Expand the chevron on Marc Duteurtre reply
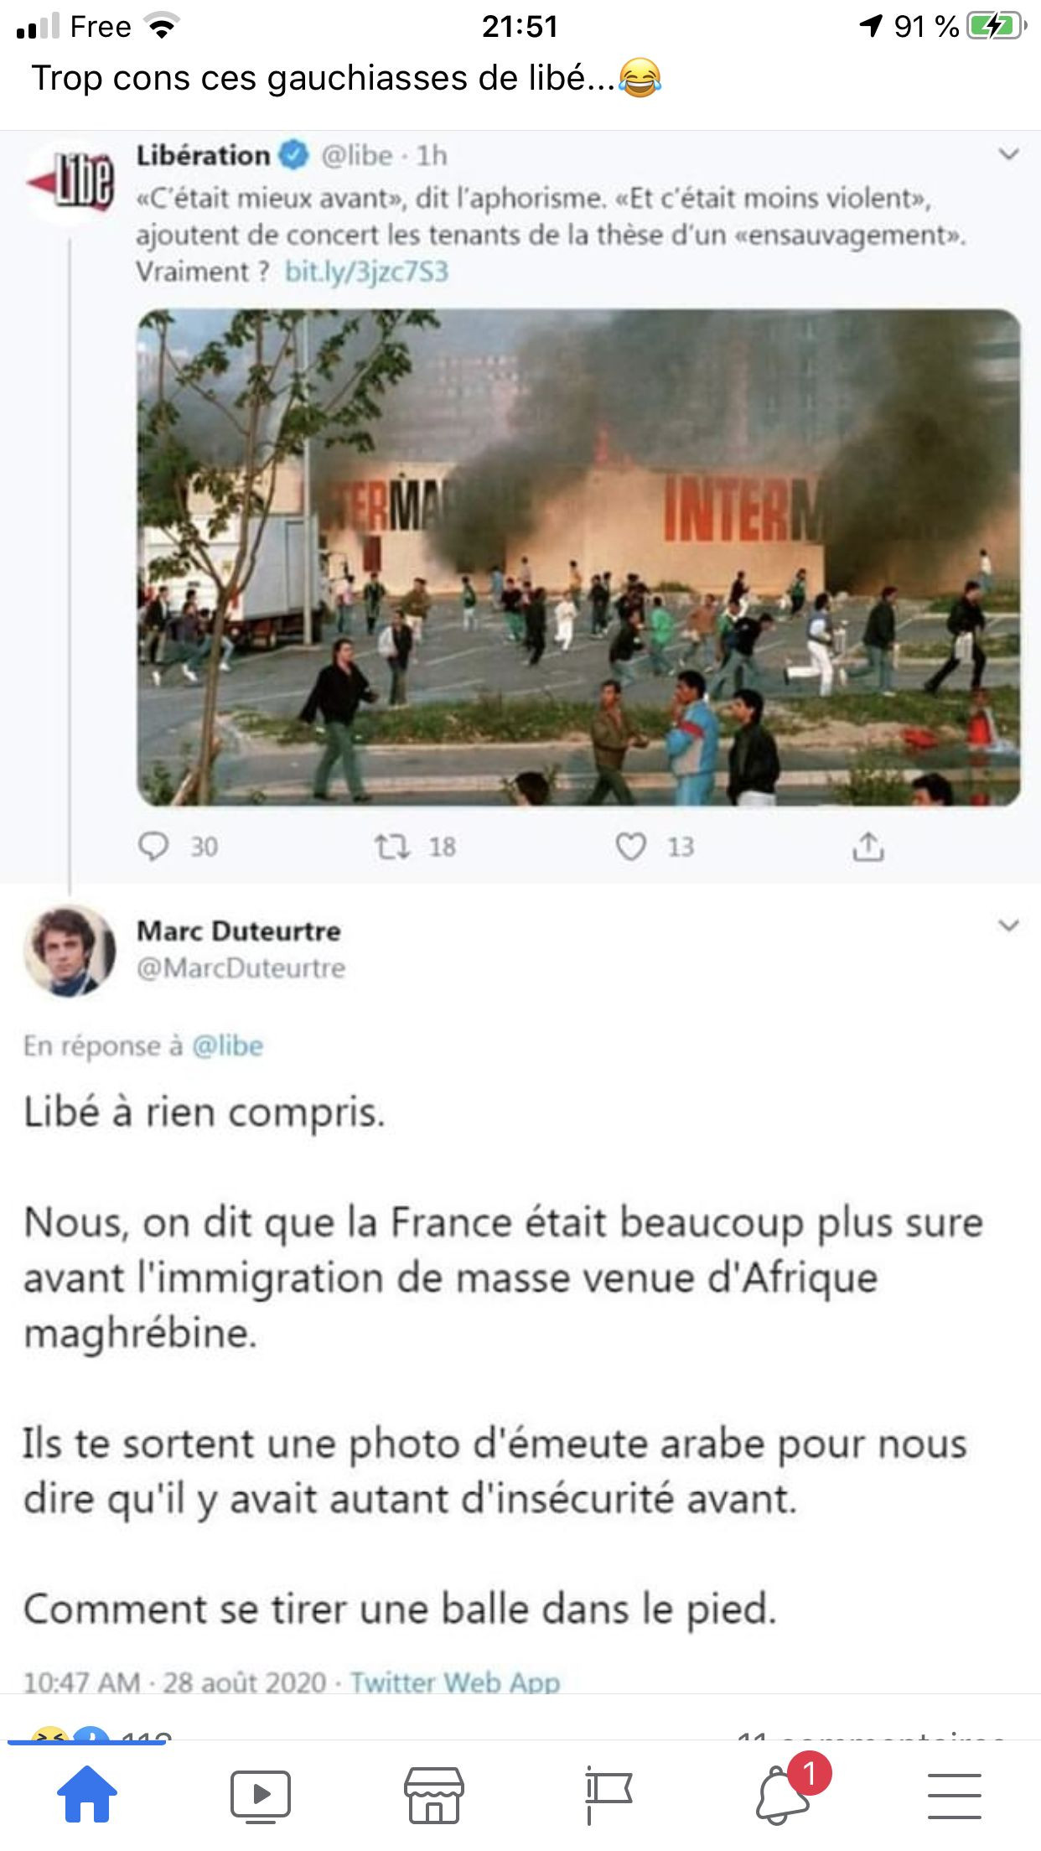This screenshot has width=1041, height=1851. click(x=1009, y=925)
